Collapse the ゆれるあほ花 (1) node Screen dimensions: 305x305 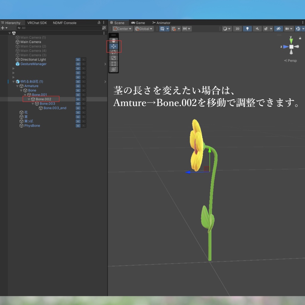13,82
